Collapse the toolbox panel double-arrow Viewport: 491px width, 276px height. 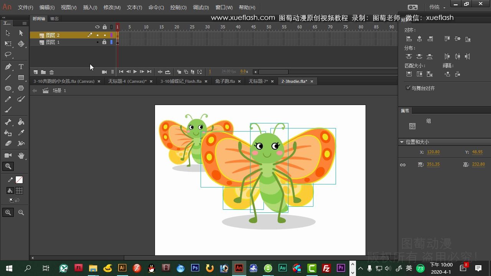click(x=4, y=18)
